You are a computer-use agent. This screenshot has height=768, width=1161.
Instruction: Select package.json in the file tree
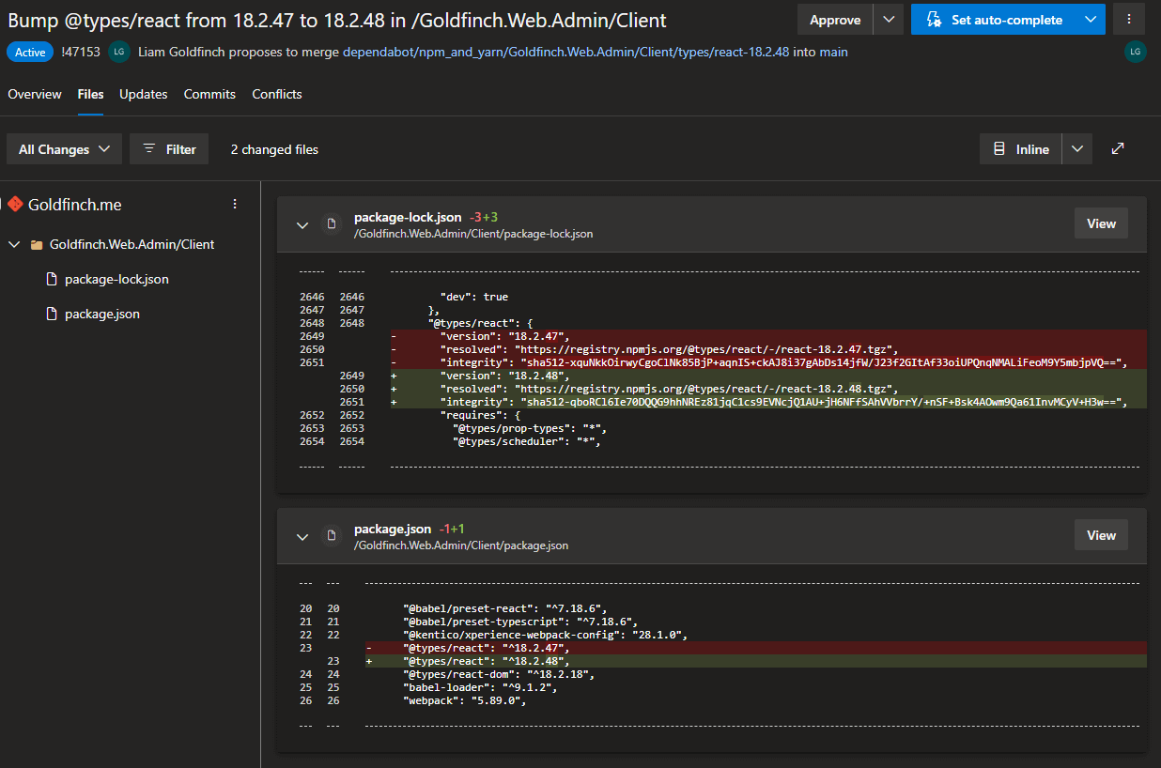click(101, 314)
